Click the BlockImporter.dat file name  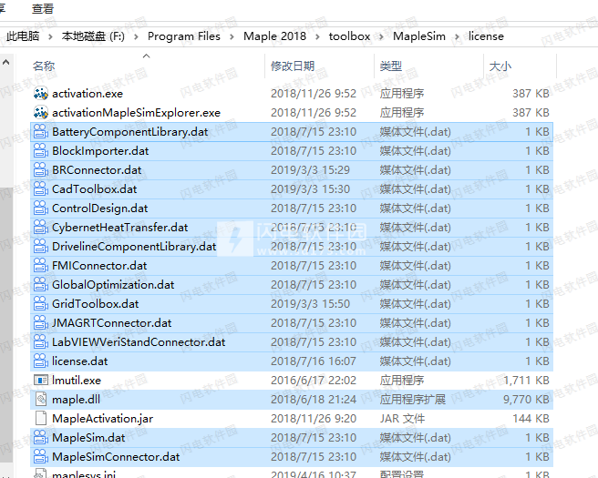tap(100, 151)
